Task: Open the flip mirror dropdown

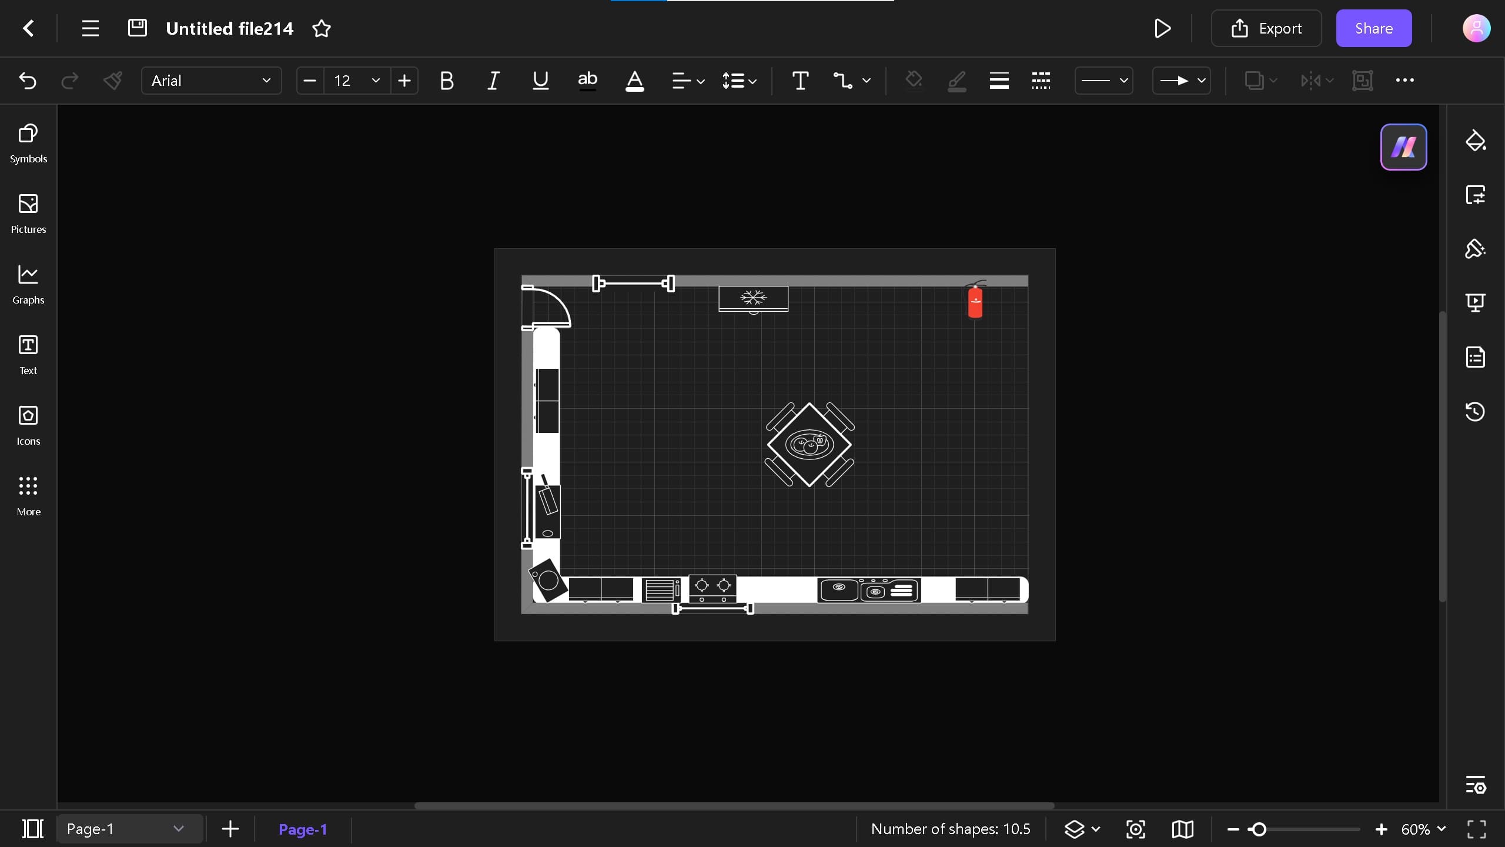Action: click(1317, 81)
